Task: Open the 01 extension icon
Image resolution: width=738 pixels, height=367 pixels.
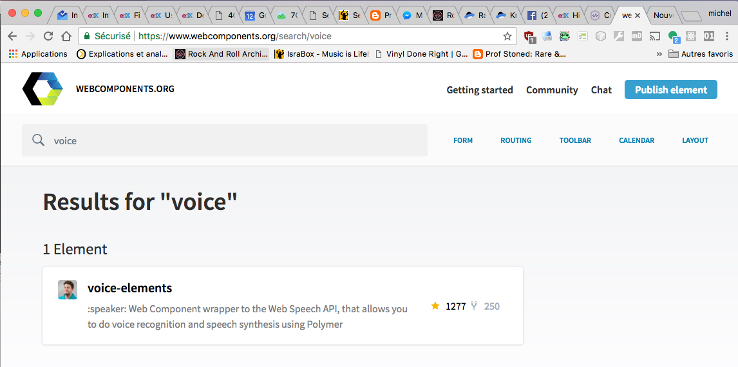Action: tap(709, 36)
